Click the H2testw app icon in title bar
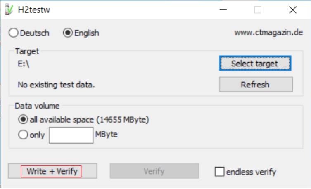Screen dimensions: 311x189 coord(8,9)
